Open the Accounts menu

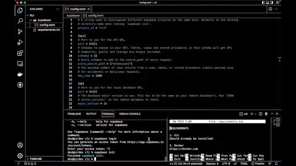(x=20, y=145)
